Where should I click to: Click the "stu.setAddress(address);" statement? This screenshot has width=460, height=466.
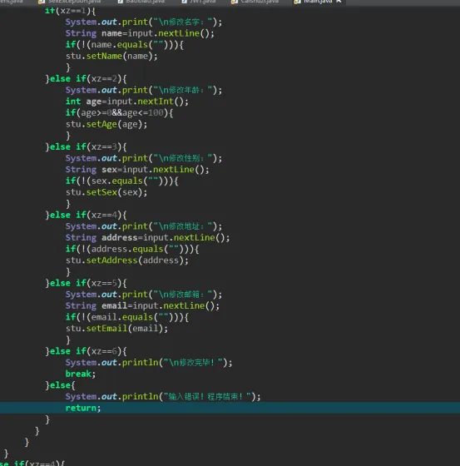[x=127, y=260]
